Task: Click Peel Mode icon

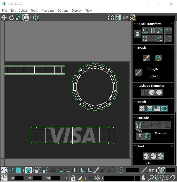Action: [x=153, y=156]
